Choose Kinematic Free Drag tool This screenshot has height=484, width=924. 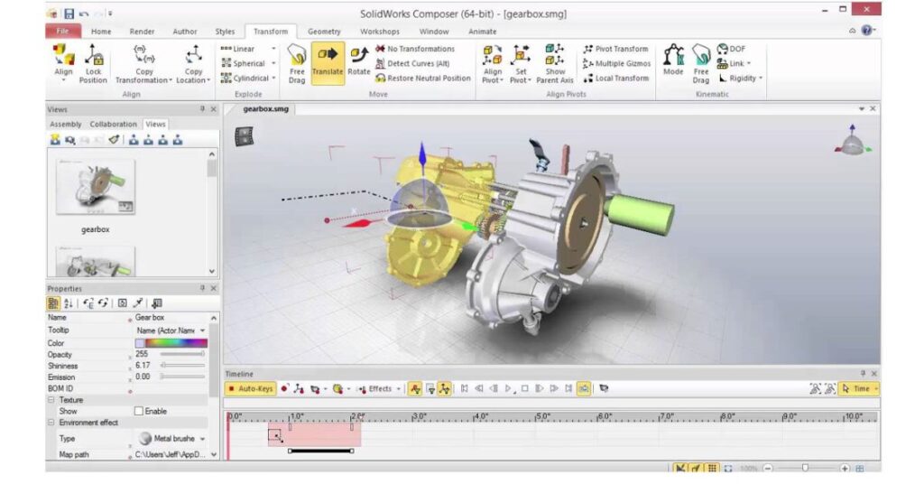click(x=700, y=63)
